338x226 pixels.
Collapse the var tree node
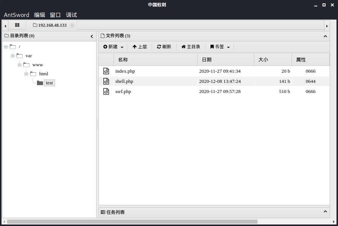click(x=13, y=56)
